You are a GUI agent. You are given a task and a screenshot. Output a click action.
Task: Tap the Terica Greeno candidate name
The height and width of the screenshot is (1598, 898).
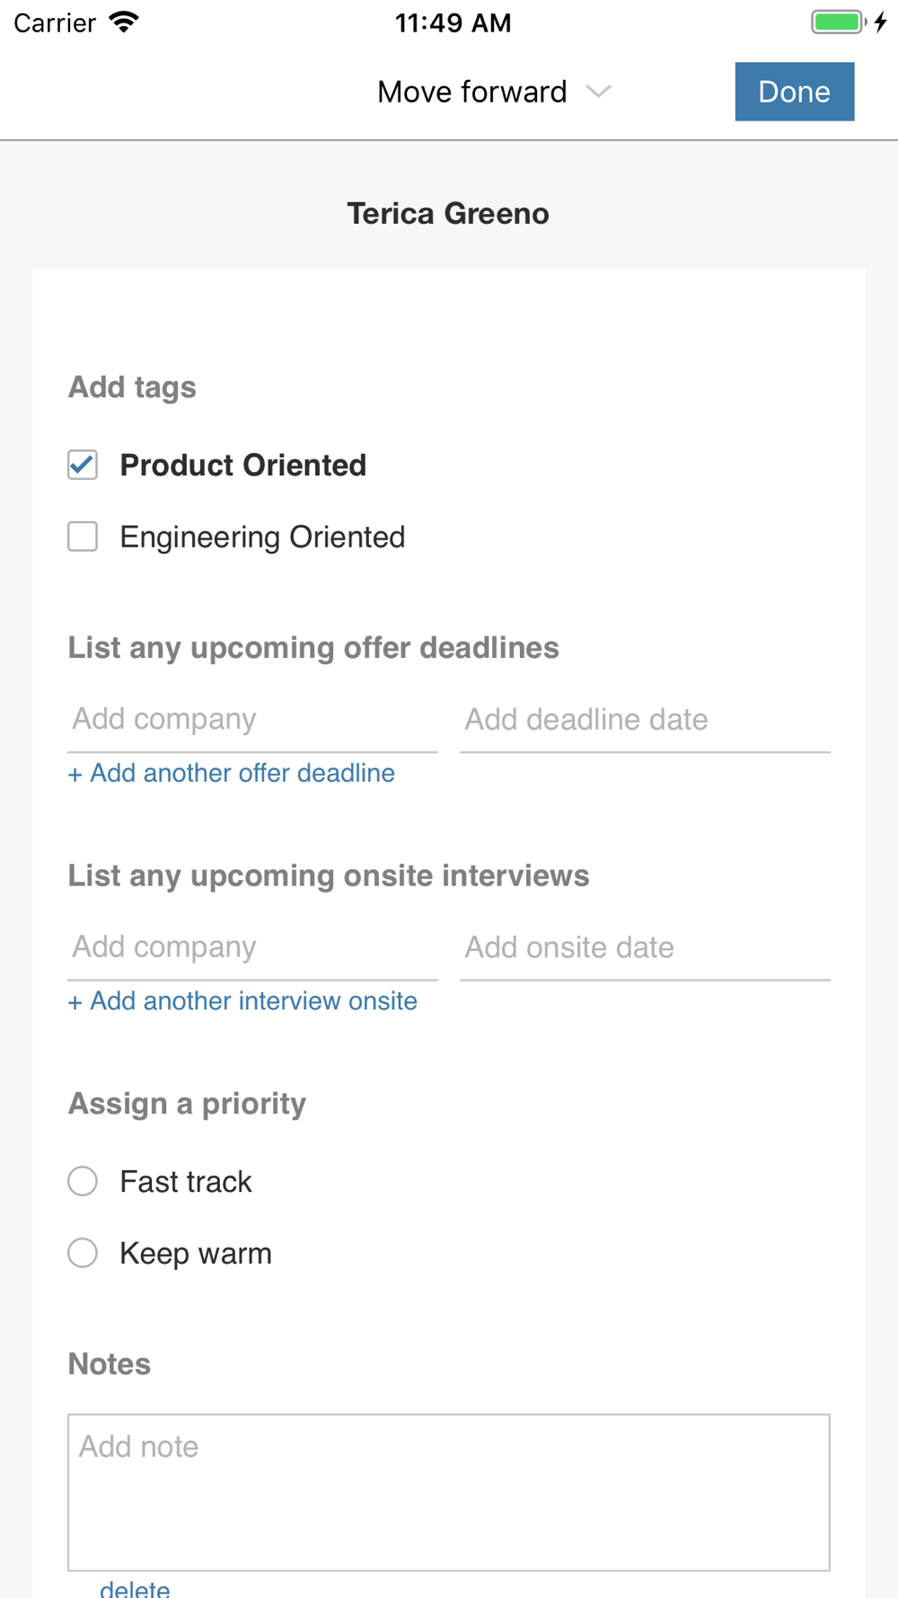click(448, 214)
